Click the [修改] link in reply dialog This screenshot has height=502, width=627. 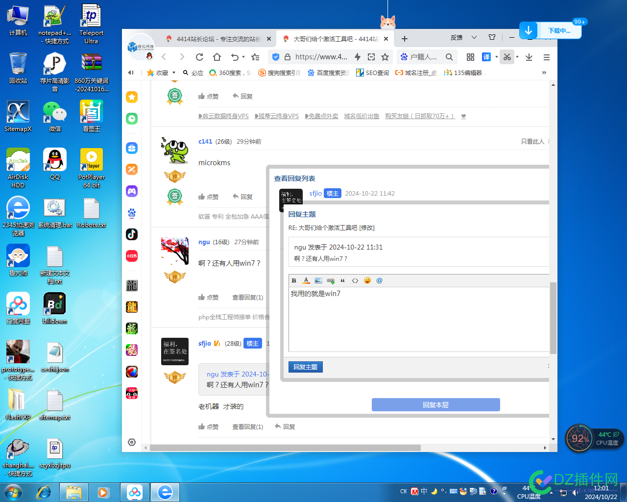367,227
